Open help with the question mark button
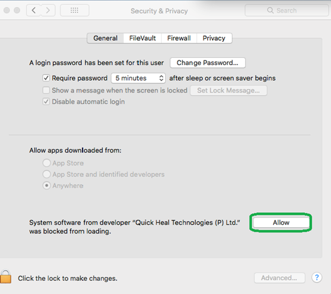The height and width of the screenshot is (294, 331). tap(317, 277)
